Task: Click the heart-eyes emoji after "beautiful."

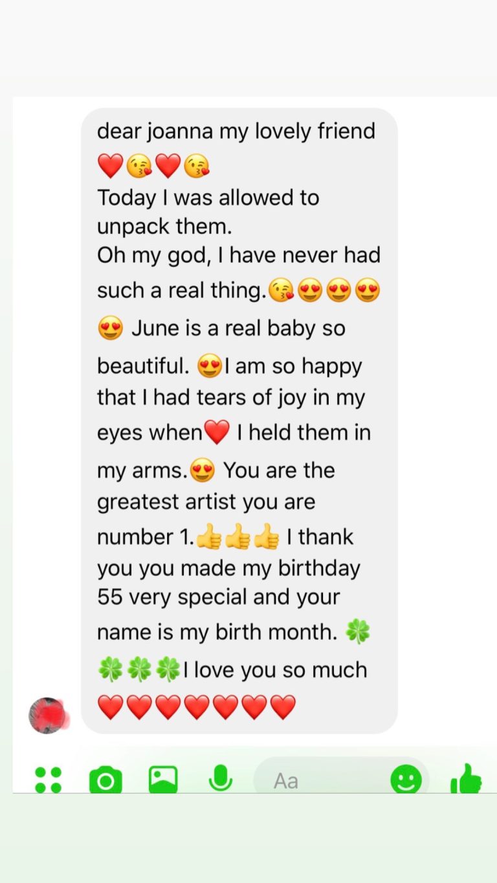Action: point(210,367)
